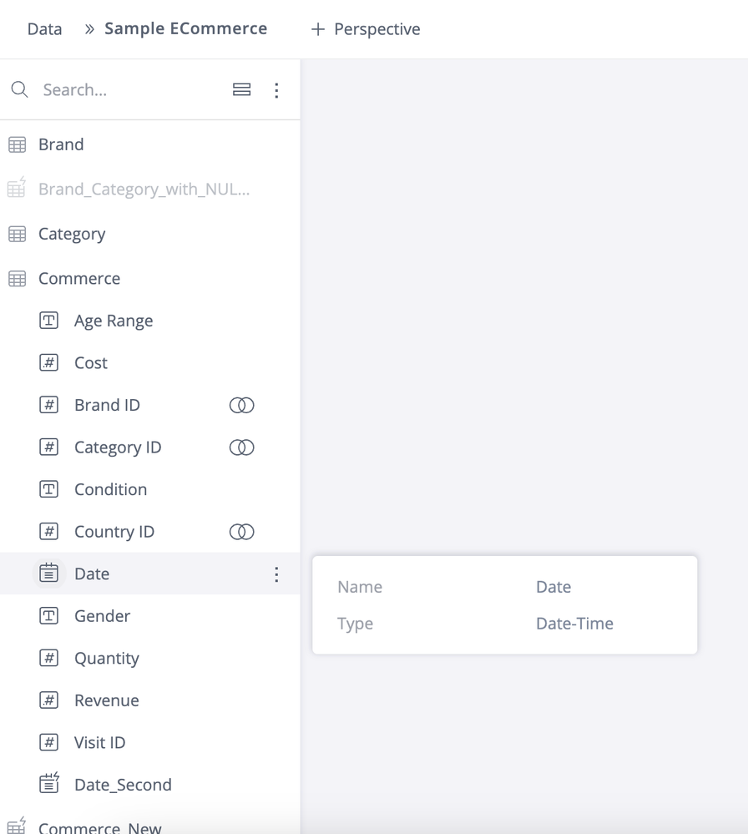The width and height of the screenshot is (748, 834).
Task: Select the Gender column
Action: 102,616
